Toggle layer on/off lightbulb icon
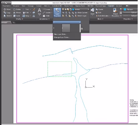Viewport: 138px width, 125px height. [x=63, y=9]
